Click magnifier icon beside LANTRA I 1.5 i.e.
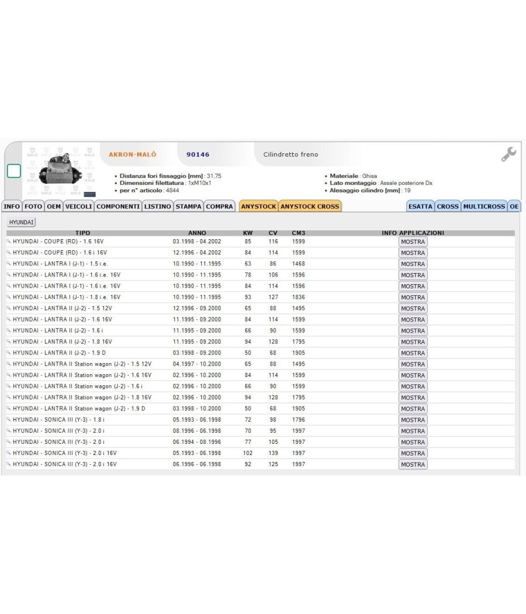526x614 pixels. point(9,264)
